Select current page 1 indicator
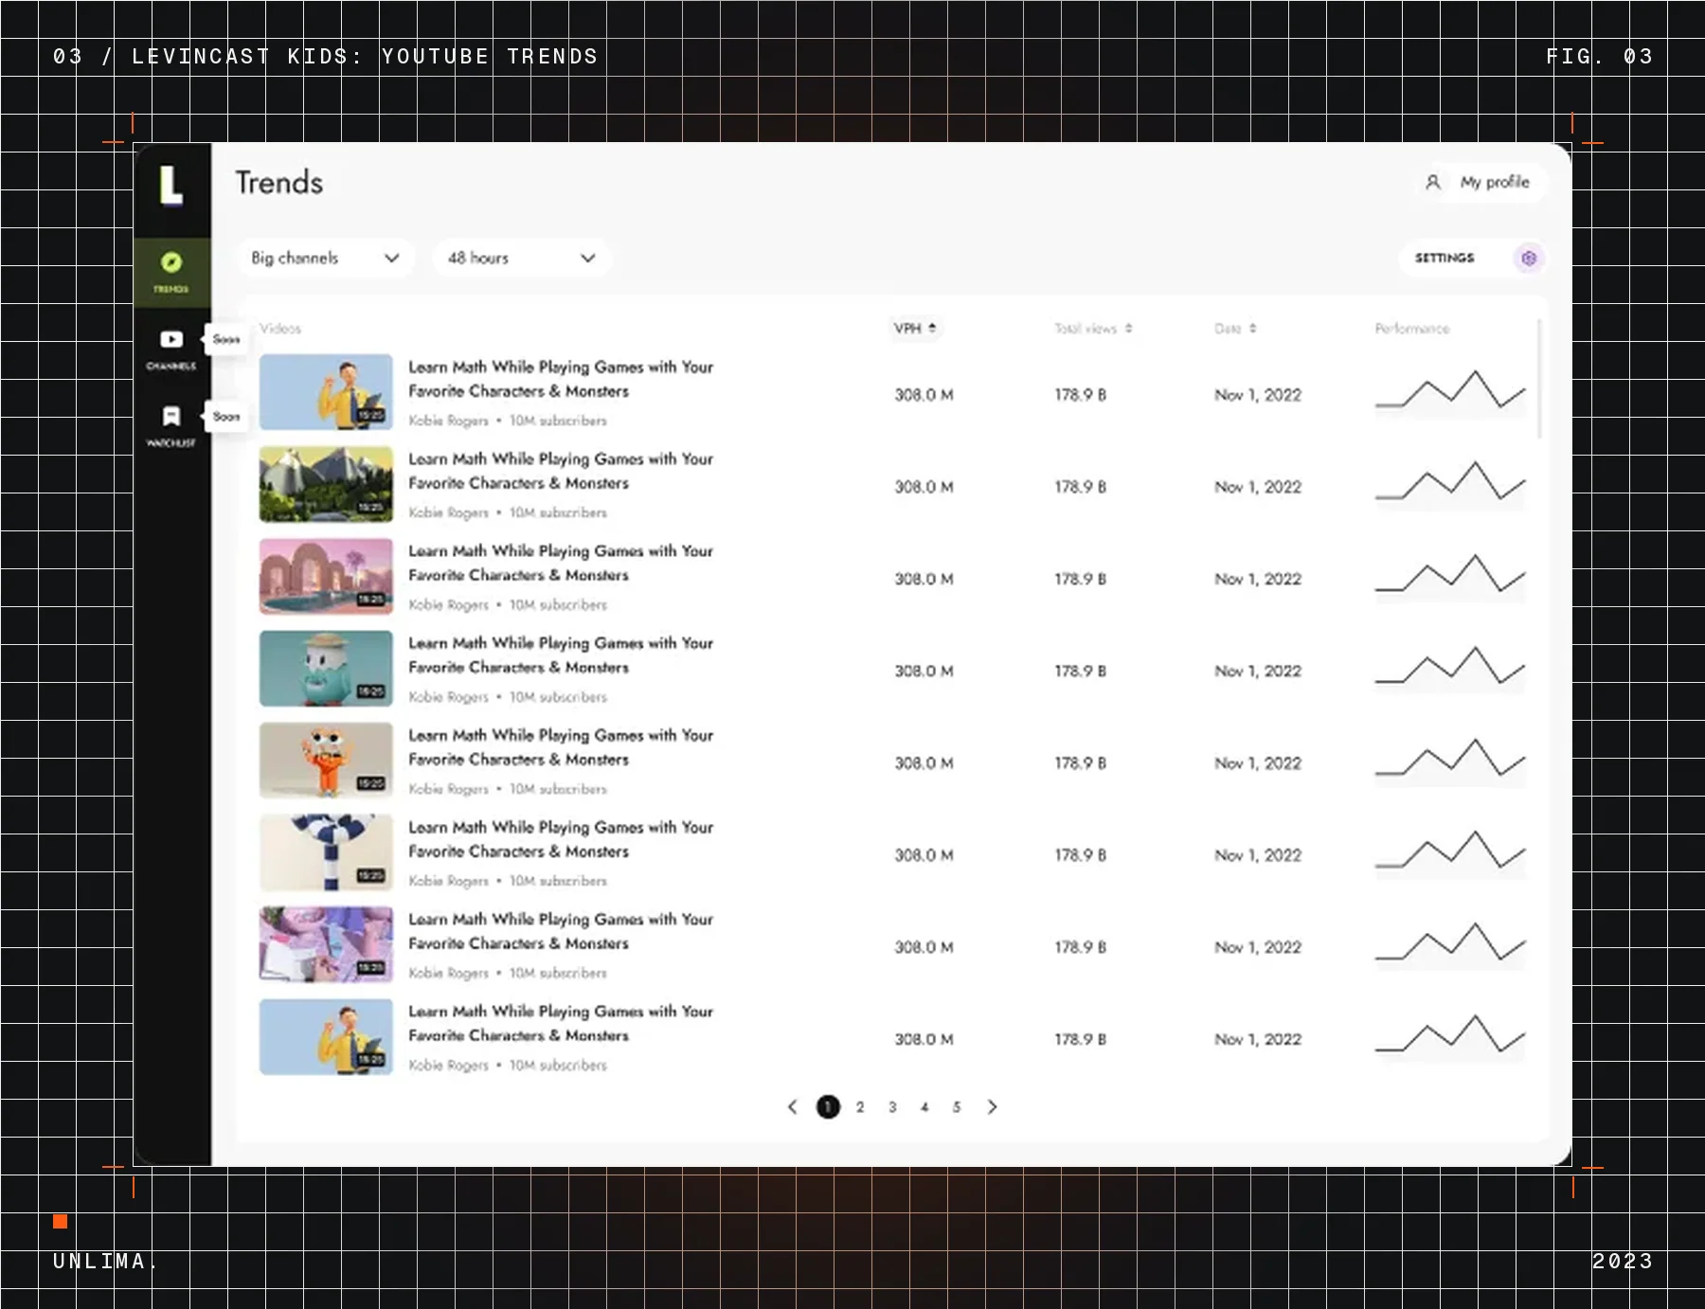The width and height of the screenshot is (1705, 1309). 828,1106
